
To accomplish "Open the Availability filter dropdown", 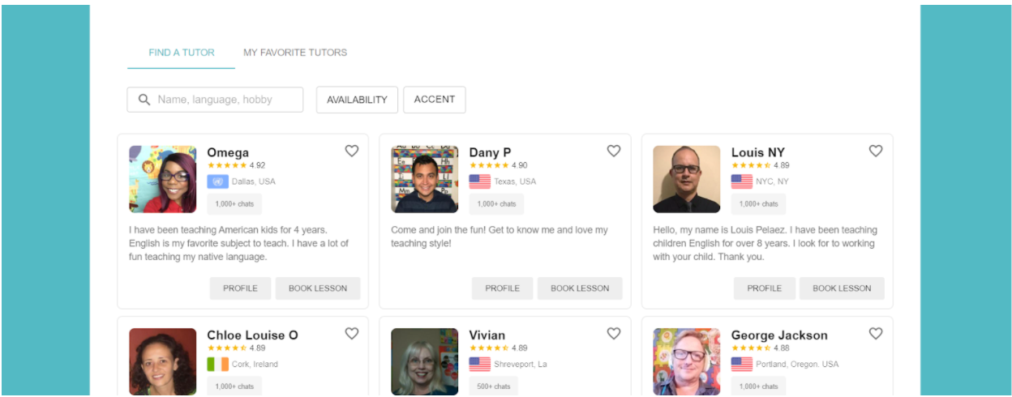I will pos(357,100).
